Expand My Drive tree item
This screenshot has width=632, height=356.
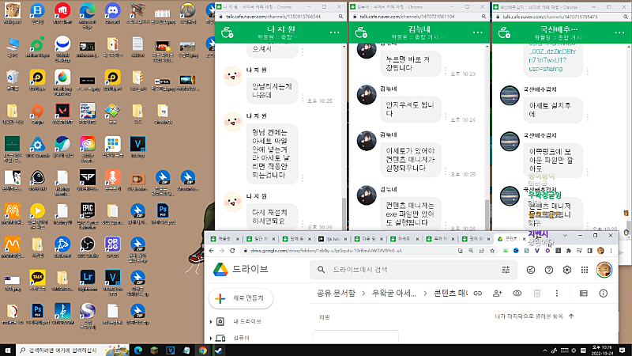click(211, 322)
